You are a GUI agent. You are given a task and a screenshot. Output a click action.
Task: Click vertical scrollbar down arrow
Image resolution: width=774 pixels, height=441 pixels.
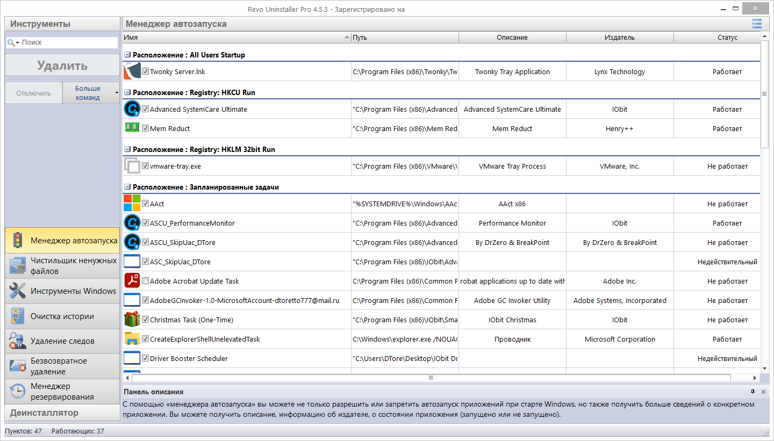[764, 369]
